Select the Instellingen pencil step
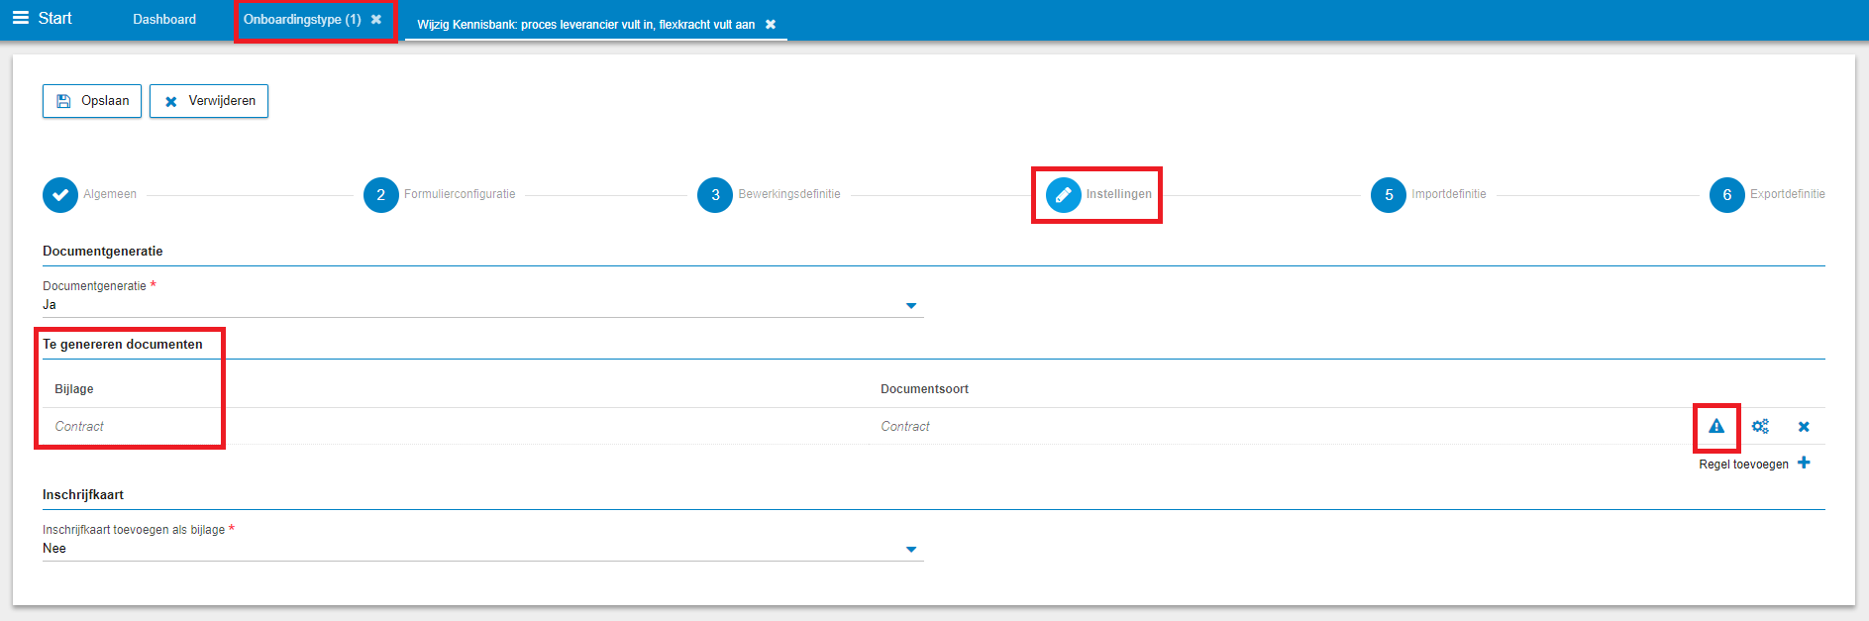This screenshot has height=621, width=1869. pyautogui.click(x=1064, y=195)
